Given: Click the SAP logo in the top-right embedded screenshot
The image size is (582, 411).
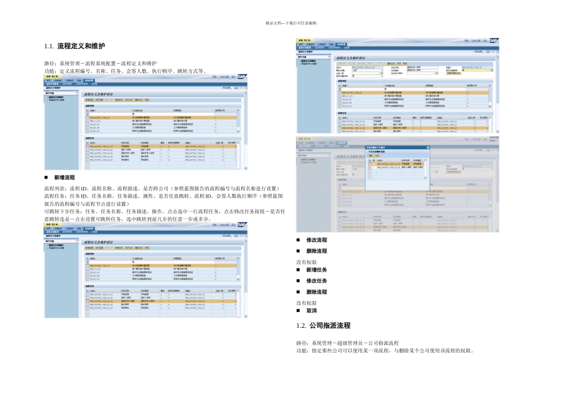Looking at the screenshot, I should coord(494,40).
